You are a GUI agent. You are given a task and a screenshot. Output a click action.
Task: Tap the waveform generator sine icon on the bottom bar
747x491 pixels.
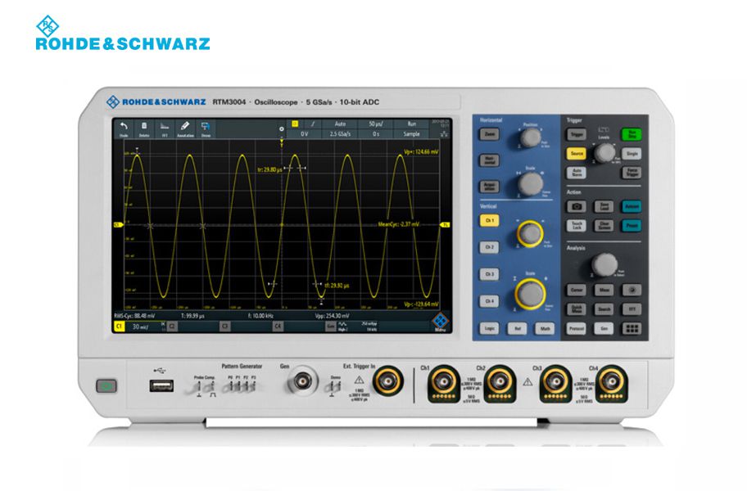(342, 326)
